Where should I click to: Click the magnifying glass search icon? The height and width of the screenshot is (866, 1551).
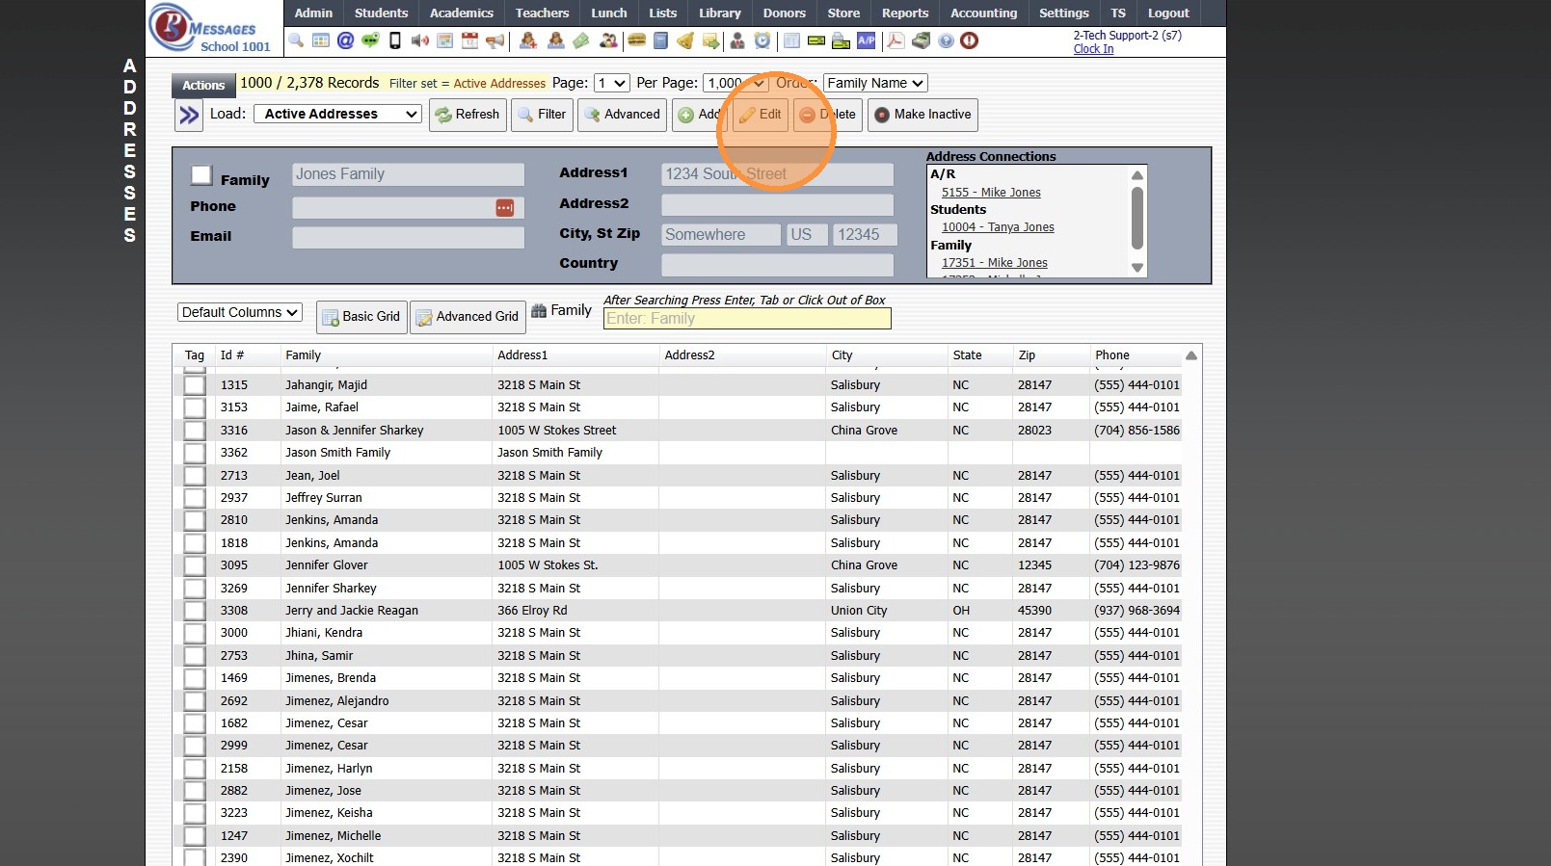296,40
